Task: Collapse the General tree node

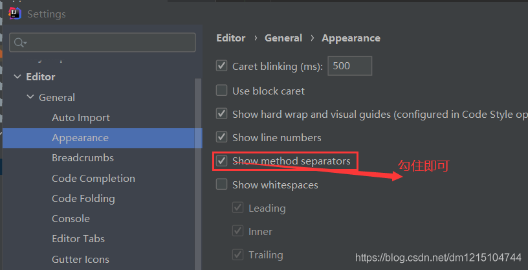Action: (30, 97)
